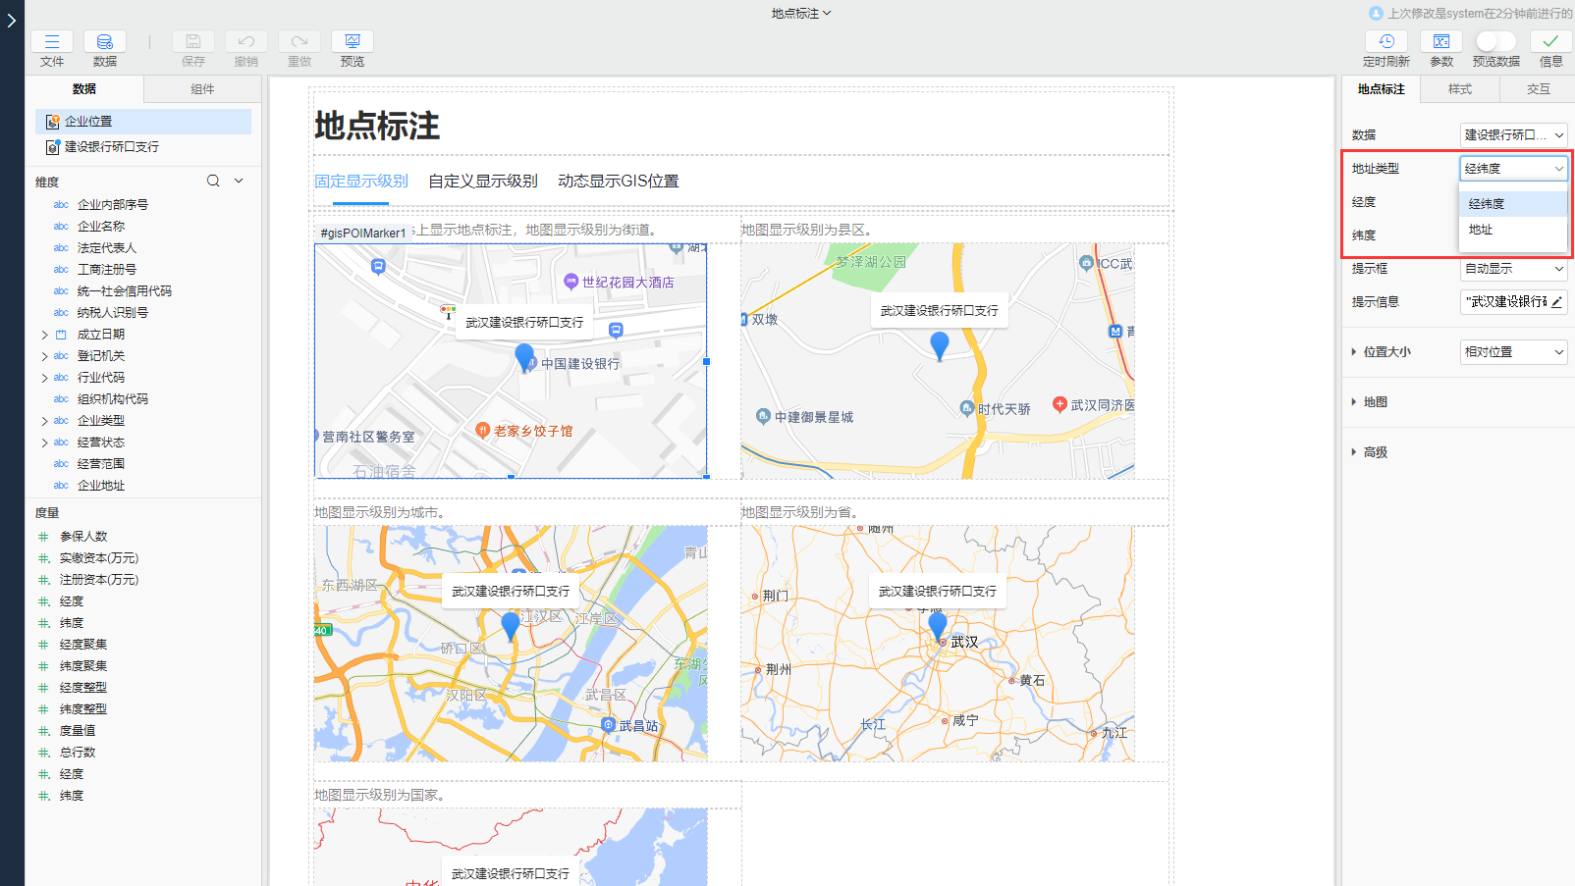Screen dimensions: 1575x886
Task: Open 预览 preview with the monitor icon
Action: [x=352, y=41]
